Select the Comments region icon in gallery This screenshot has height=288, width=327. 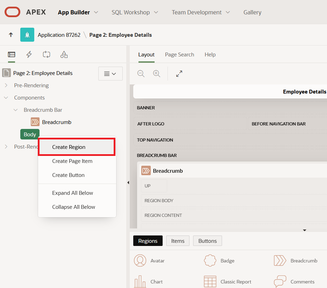[x=280, y=281]
